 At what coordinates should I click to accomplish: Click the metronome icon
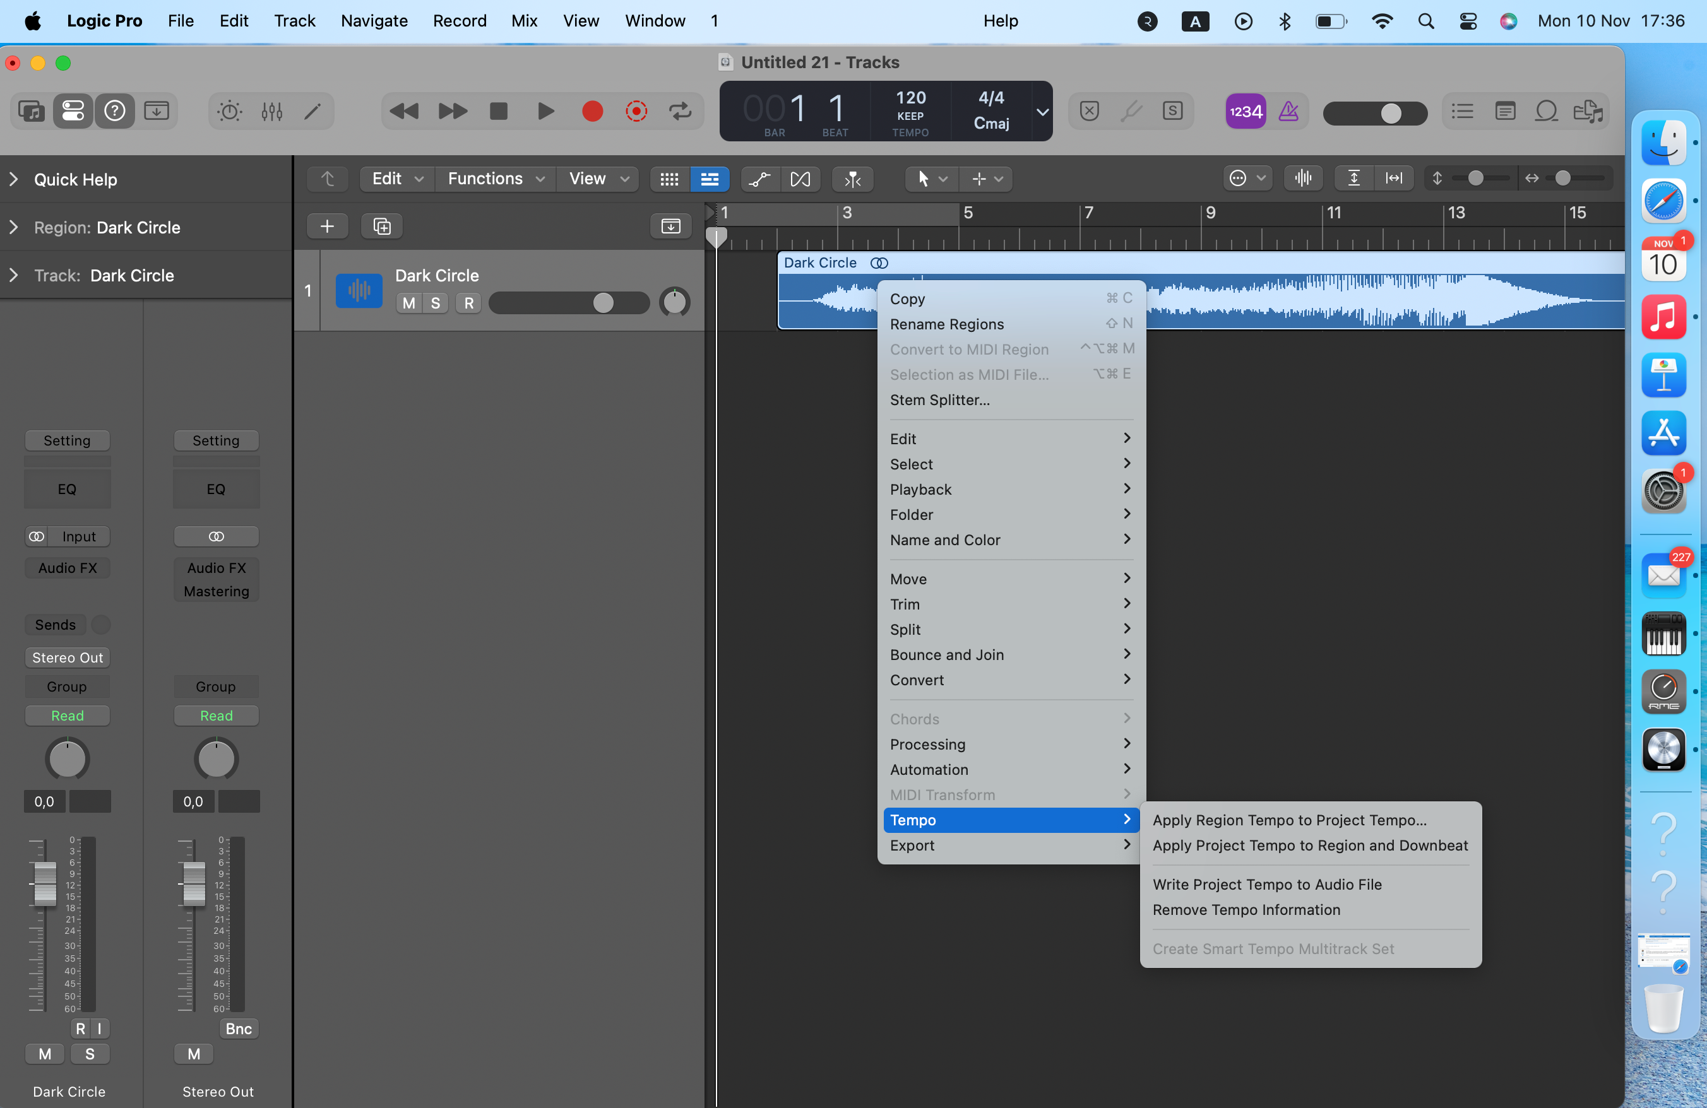pos(1289,111)
